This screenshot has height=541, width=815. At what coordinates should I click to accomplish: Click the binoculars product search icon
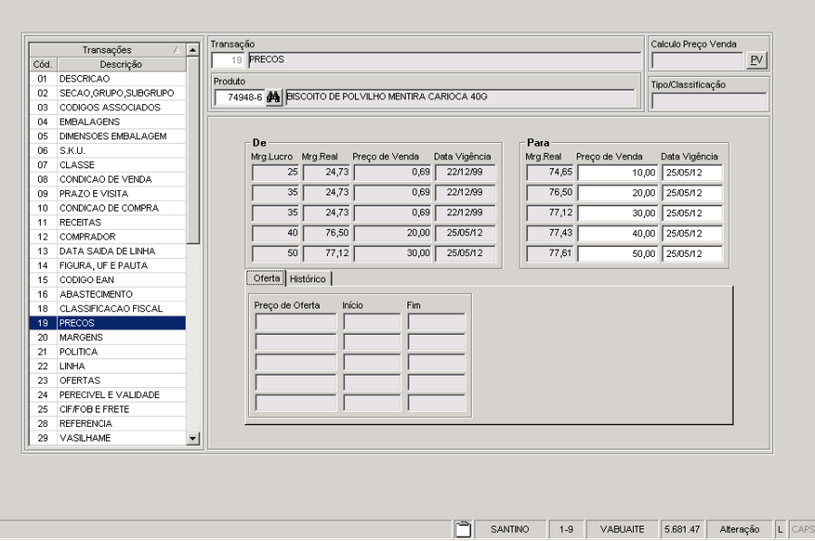pos(273,97)
